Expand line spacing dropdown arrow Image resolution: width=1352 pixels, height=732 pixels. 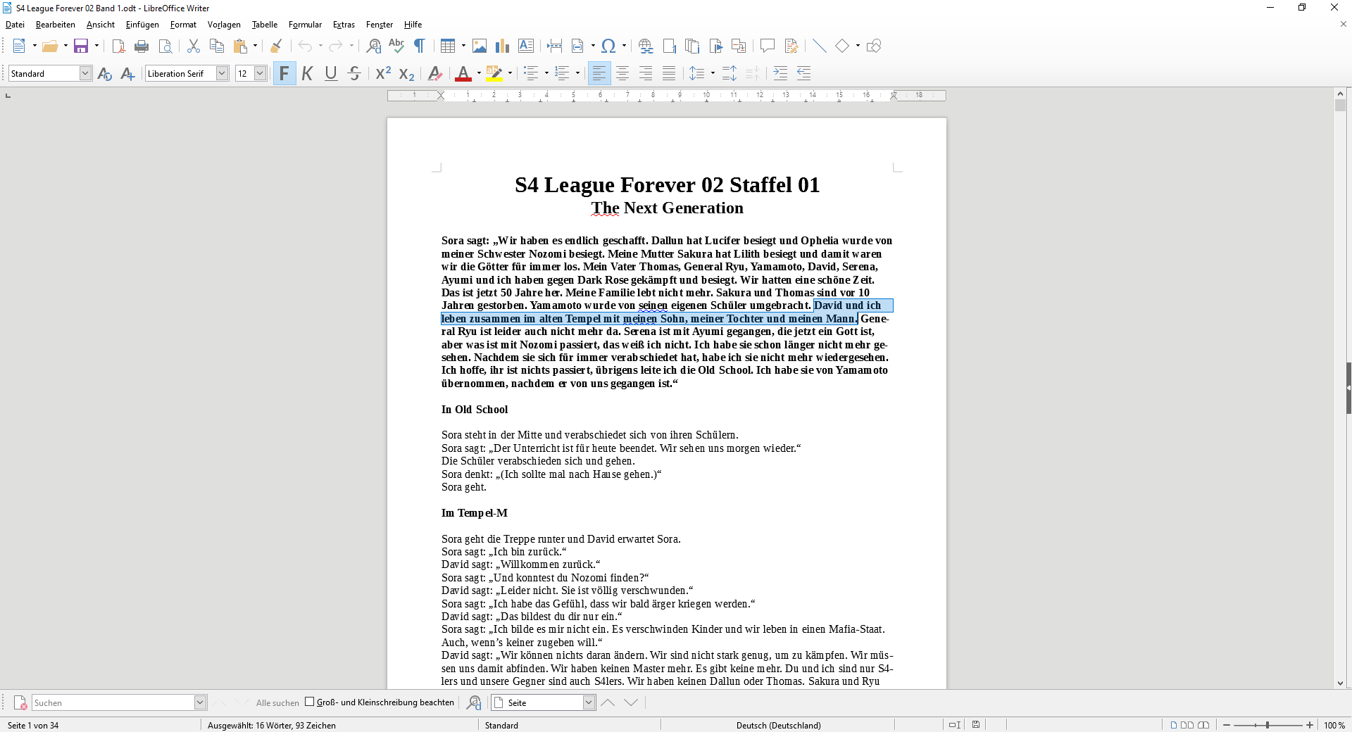[713, 73]
